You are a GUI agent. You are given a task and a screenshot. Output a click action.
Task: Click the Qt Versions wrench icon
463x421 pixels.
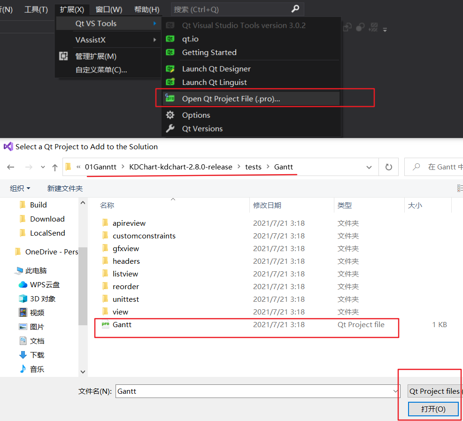click(170, 129)
